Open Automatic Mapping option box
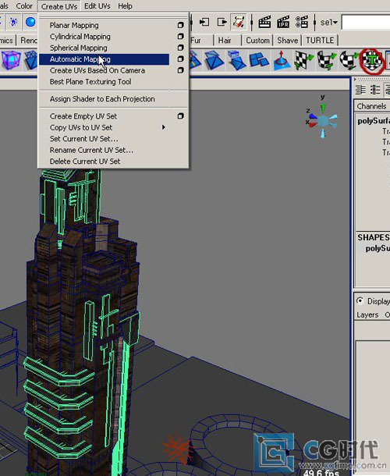390x476 pixels. 181,59
